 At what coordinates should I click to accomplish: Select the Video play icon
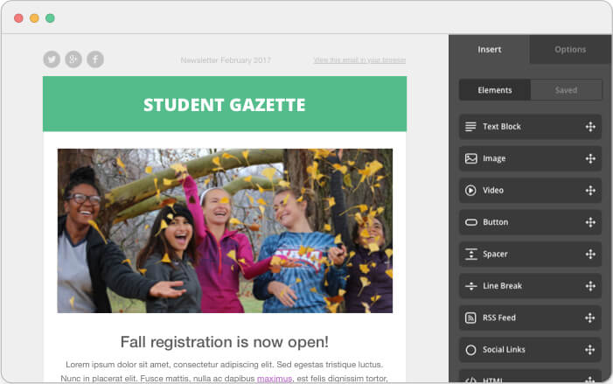click(x=470, y=191)
